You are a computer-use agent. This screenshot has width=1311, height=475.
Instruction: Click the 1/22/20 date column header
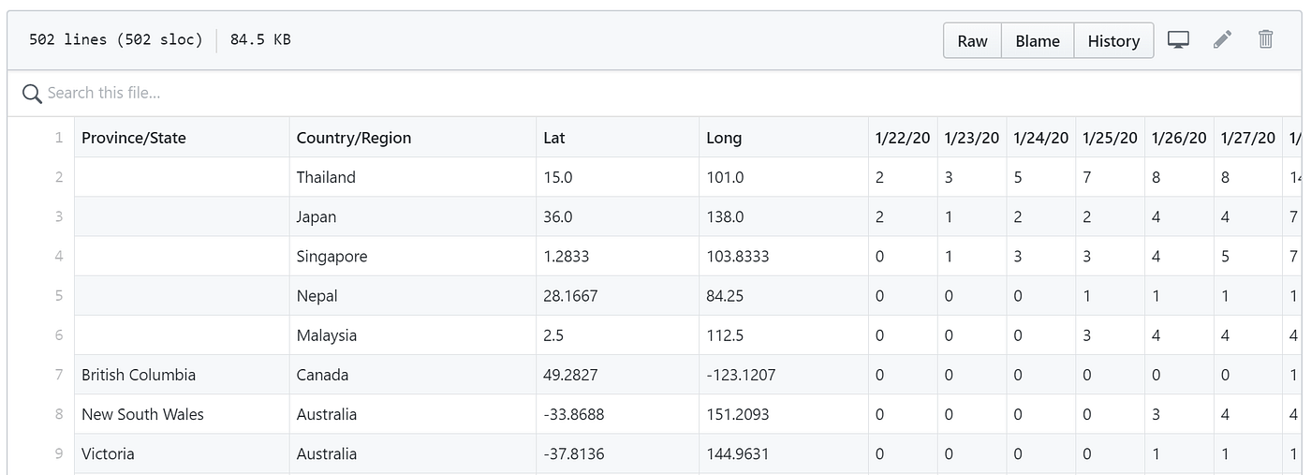[x=903, y=138]
